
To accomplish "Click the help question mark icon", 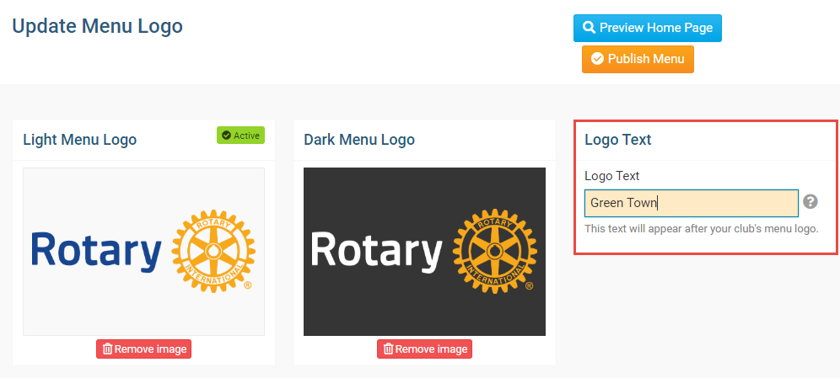I will [x=810, y=202].
